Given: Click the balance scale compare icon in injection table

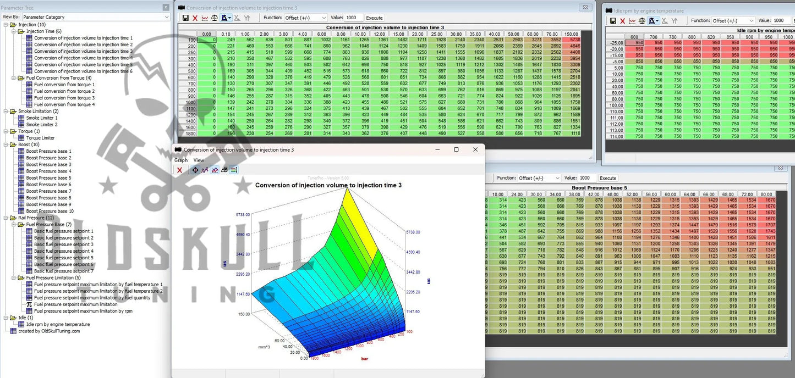Looking at the screenshot, I should tap(214, 18).
